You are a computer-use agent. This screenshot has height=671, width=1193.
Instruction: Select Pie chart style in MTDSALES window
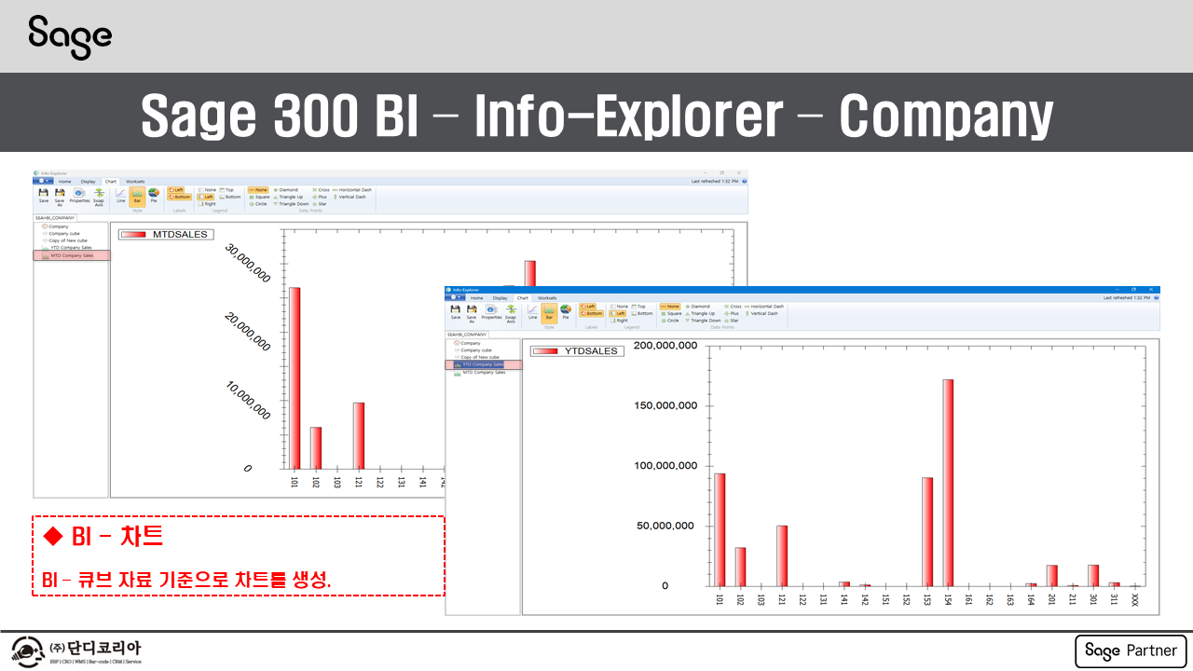(x=154, y=195)
